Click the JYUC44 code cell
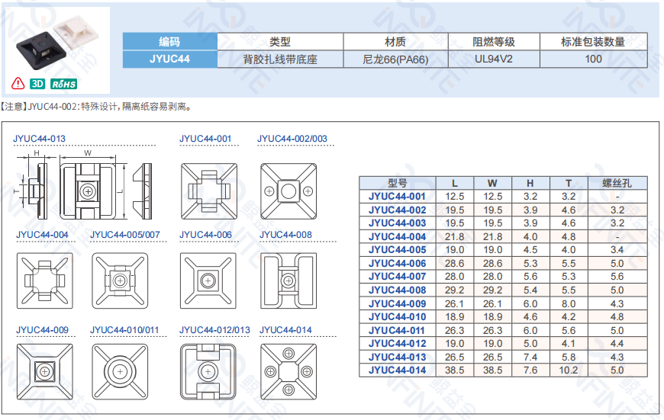664x420 pixels. [170, 58]
